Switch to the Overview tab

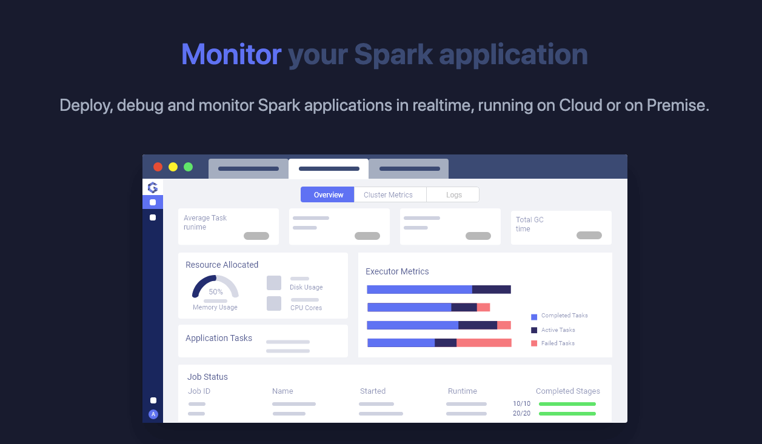327,194
